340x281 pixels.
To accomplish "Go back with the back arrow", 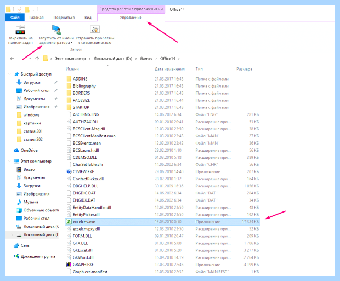I will click(x=12, y=59).
